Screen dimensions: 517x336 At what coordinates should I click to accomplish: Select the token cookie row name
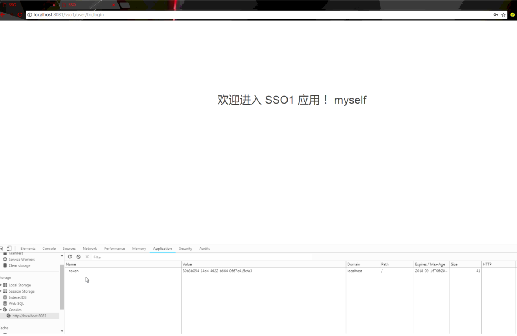[x=74, y=271]
